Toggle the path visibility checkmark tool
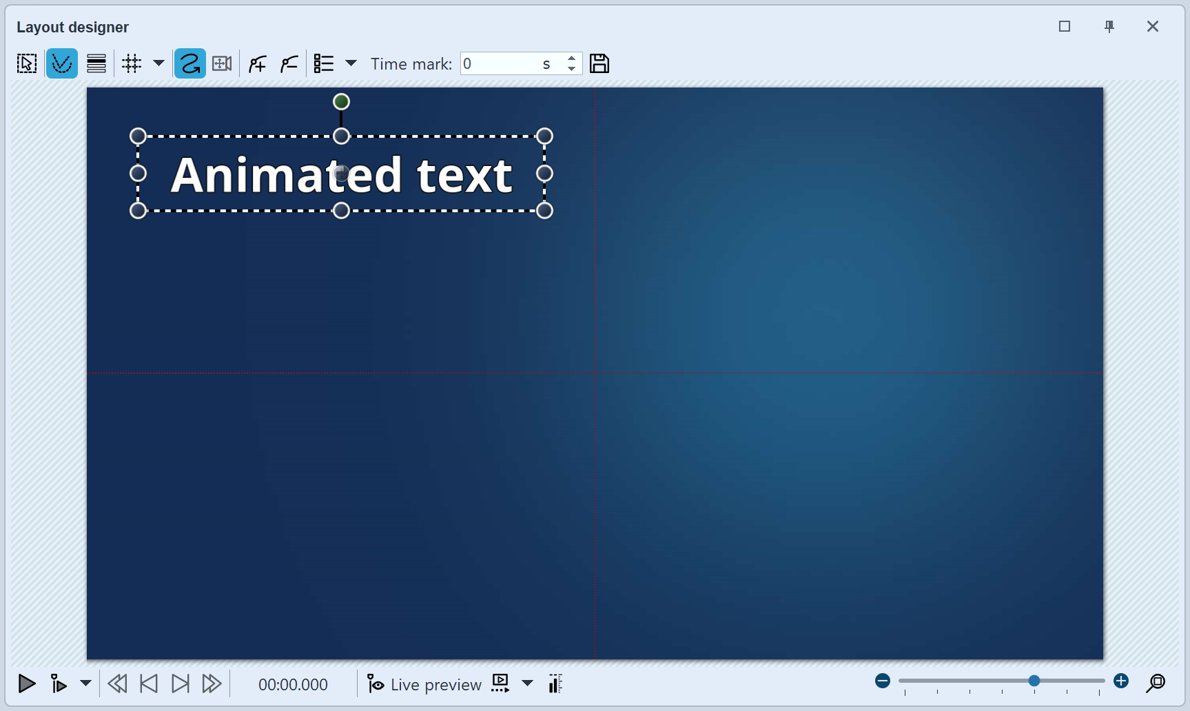This screenshot has height=711, width=1190. (61, 63)
